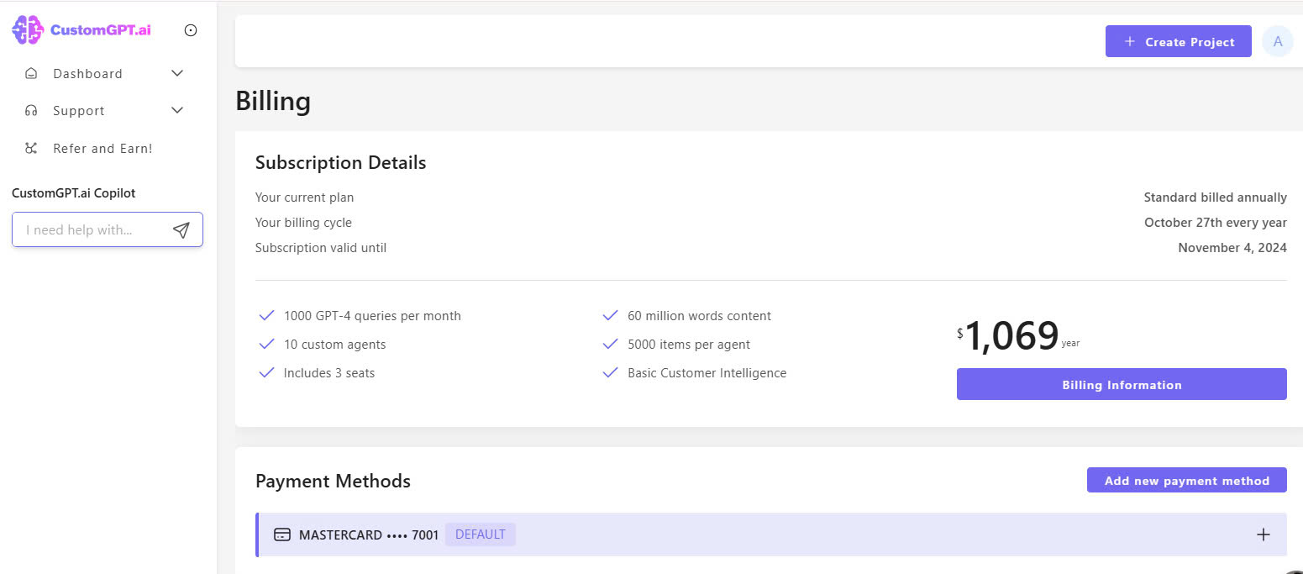
Task: Expand the Support menu chevron
Action: click(177, 111)
